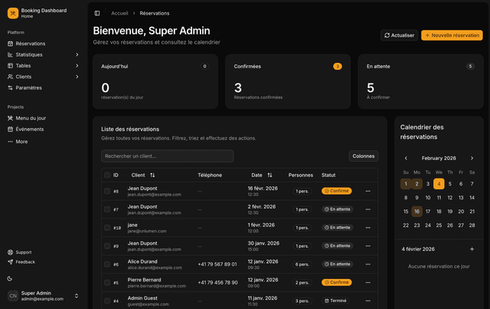Open actions menu for Alice Durand
The height and width of the screenshot is (309, 490).
coord(367,265)
